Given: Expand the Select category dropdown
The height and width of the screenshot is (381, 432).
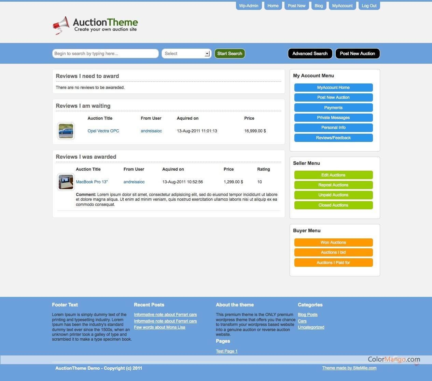Looking at the screenshot, I should (x=207, y=54).
